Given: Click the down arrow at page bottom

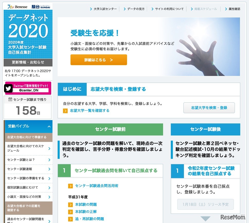Looking at the screenshot, I should coord(205,219).
